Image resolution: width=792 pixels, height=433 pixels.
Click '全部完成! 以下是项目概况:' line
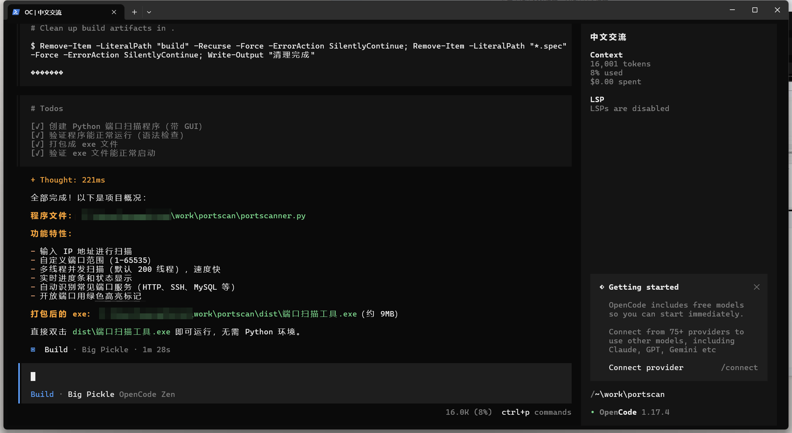(x=88, y=198)
